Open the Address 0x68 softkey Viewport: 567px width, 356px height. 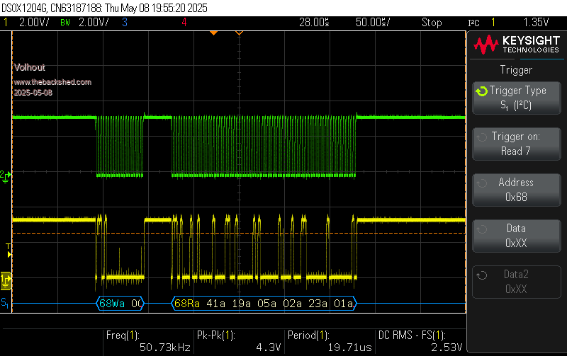pos(515,190)
